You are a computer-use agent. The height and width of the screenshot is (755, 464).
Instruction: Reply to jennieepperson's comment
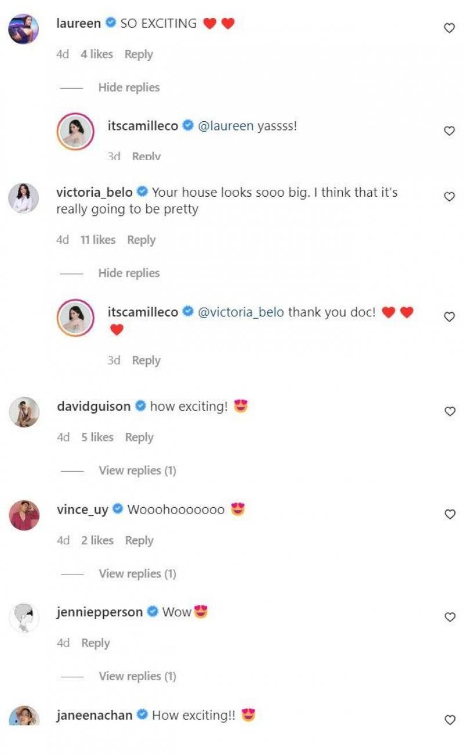point(96,643)
